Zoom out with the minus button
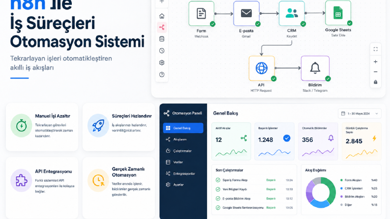 376,72
